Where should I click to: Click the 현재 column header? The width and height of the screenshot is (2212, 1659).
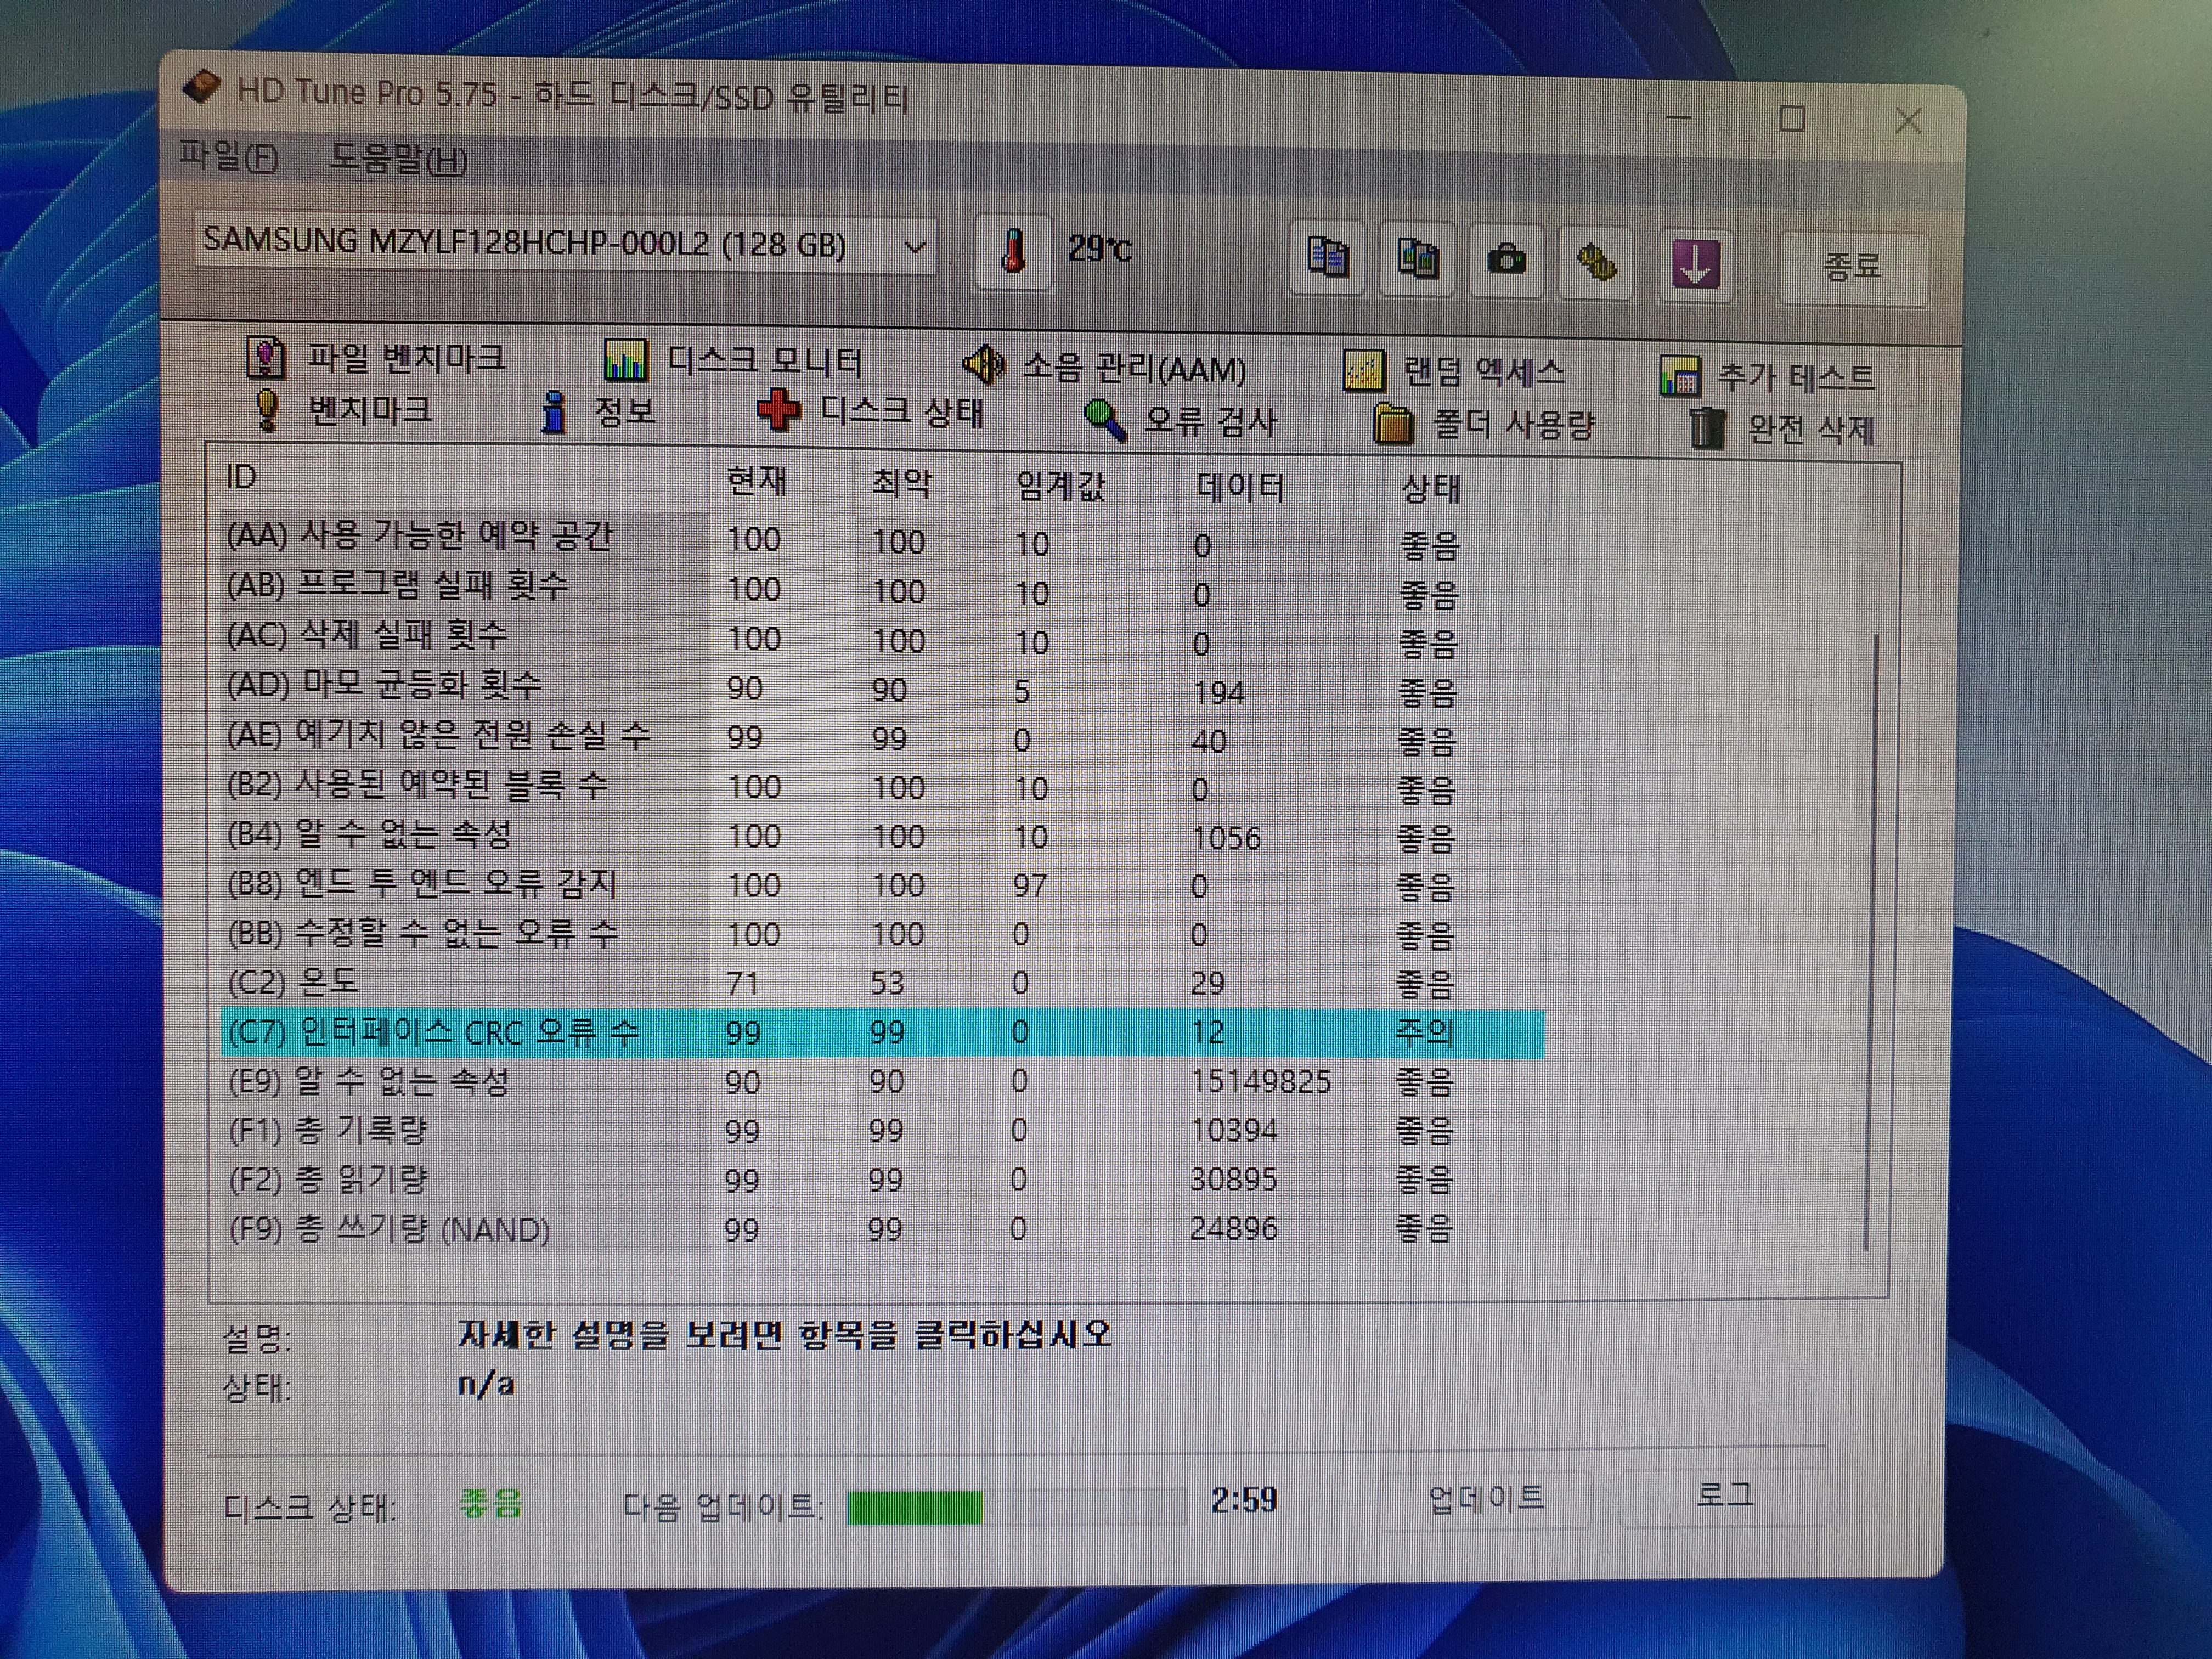(756, 482)
